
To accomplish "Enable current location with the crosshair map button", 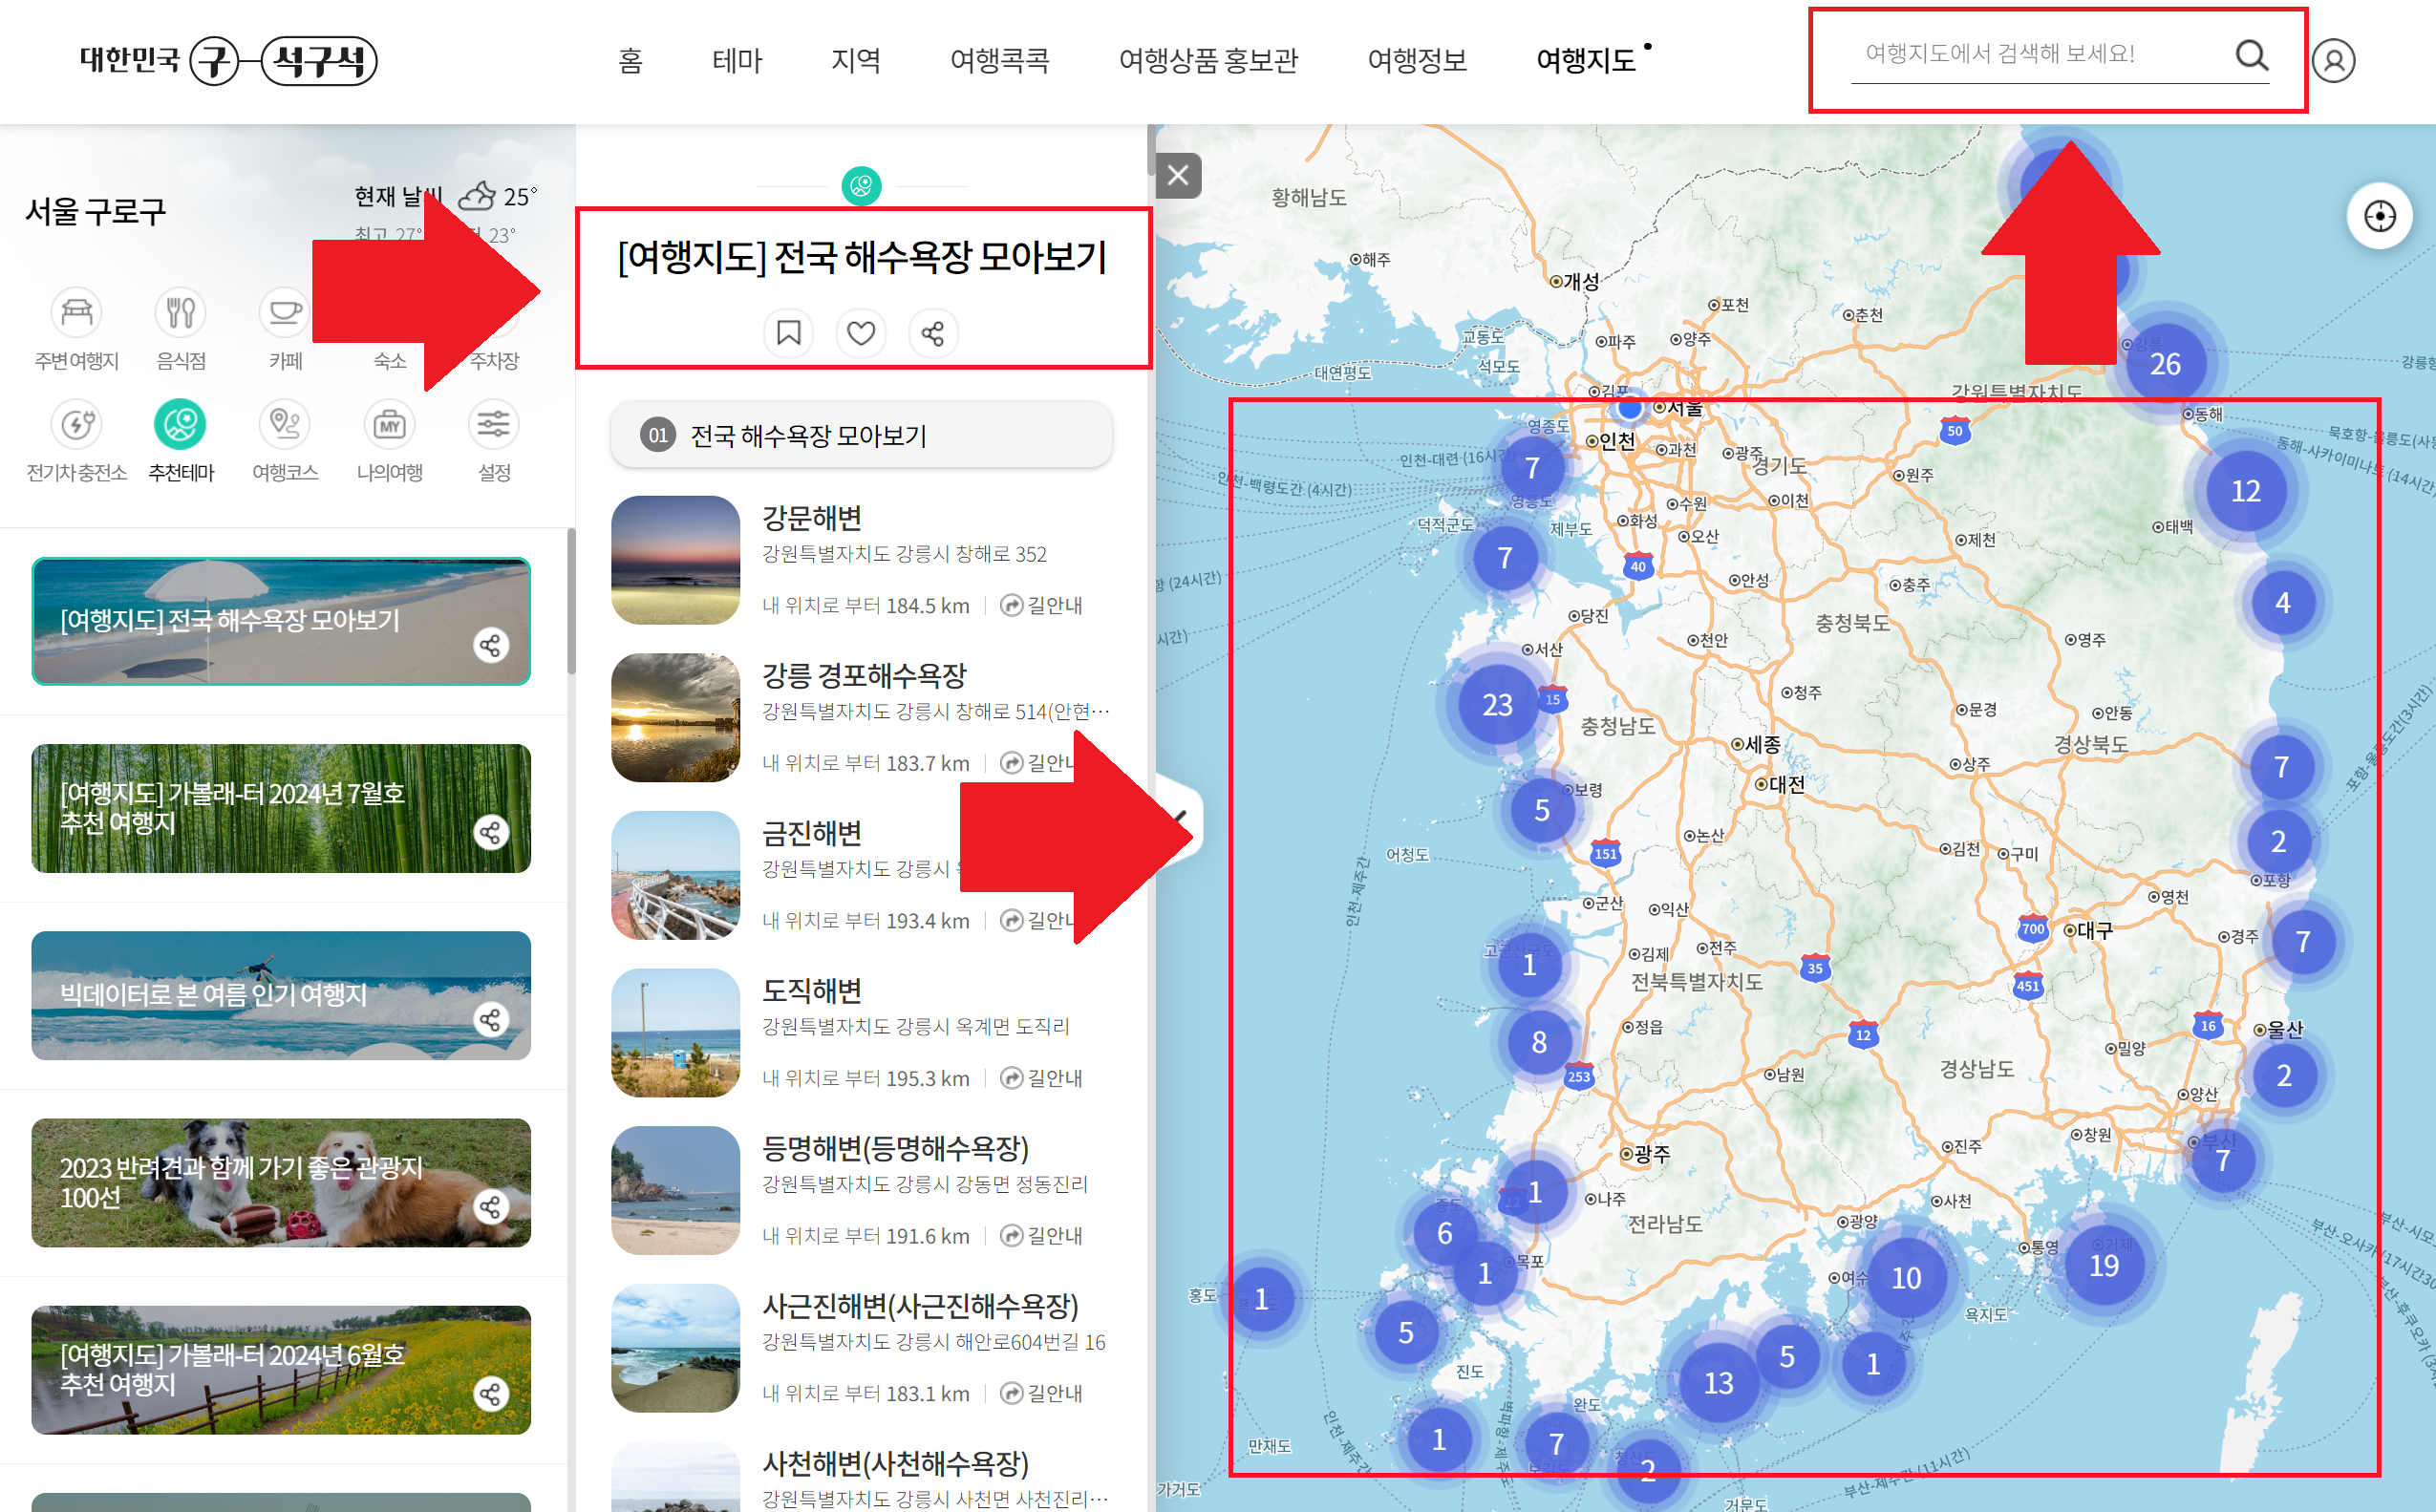I will point(2379,215).
